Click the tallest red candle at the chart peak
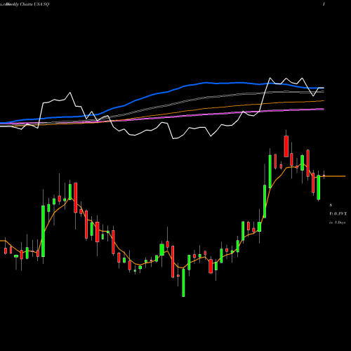 [x=286, y=146]
